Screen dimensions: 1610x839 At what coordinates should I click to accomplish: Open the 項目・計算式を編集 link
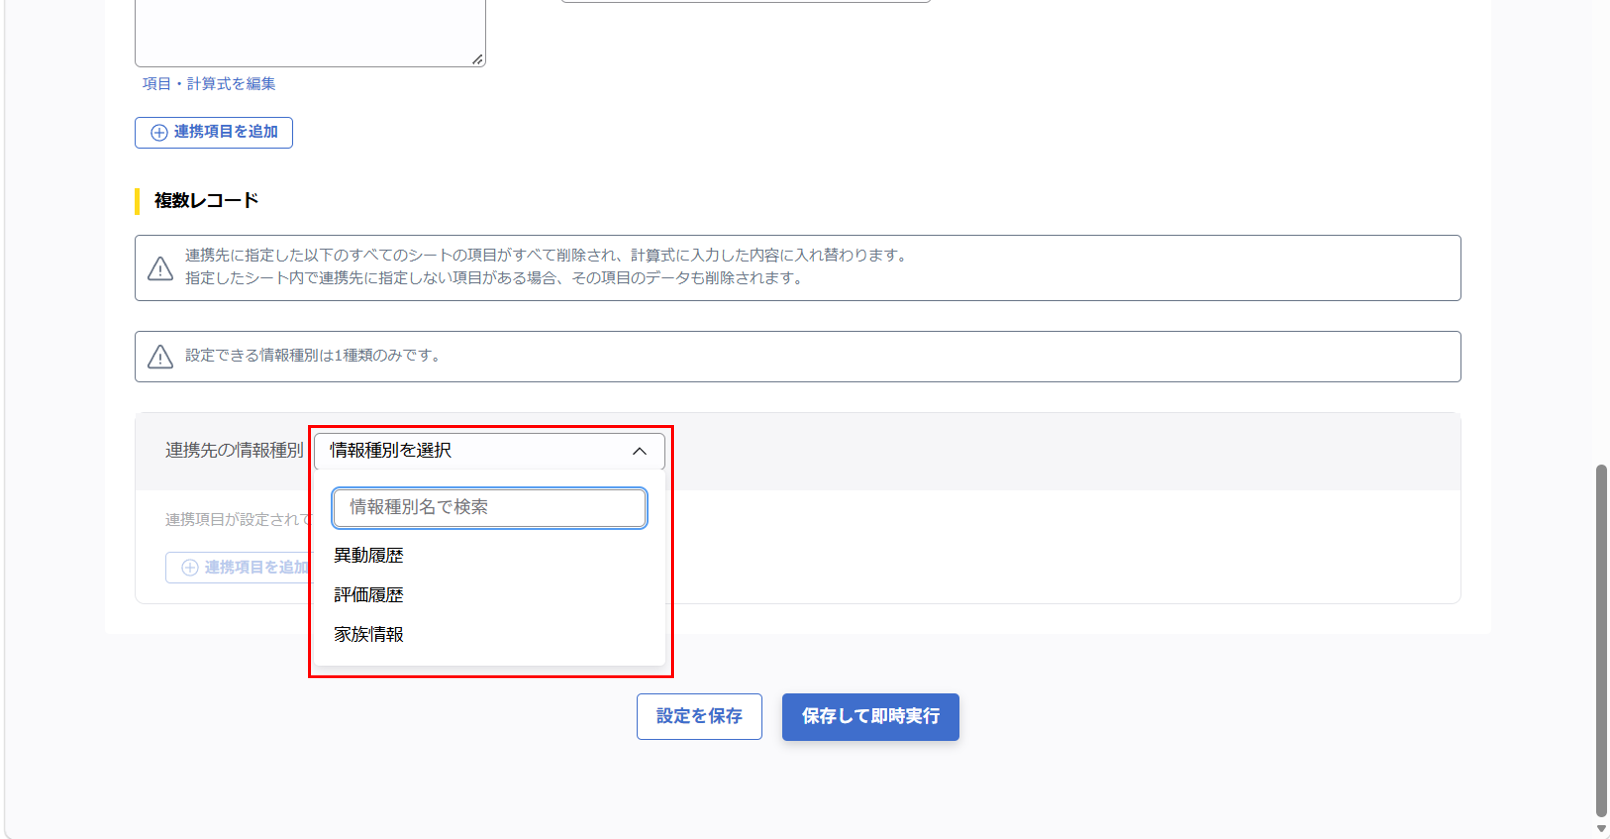click(209, 84)
